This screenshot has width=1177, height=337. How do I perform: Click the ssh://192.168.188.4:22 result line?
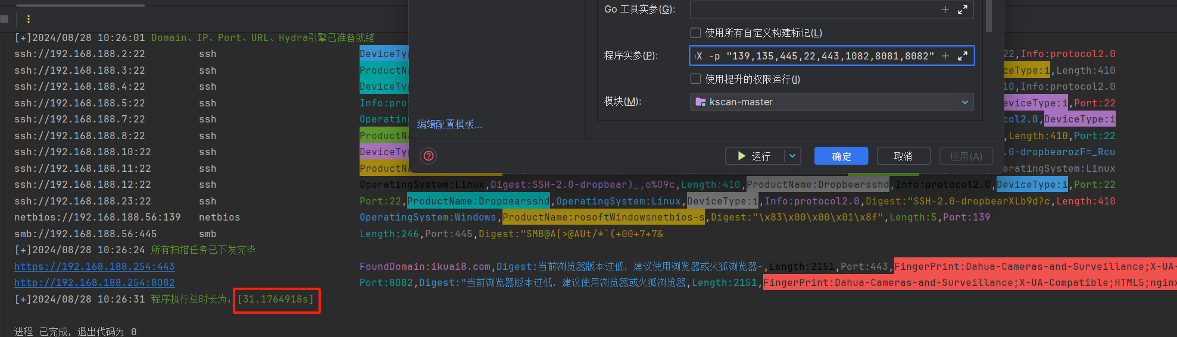pyautogui.click(x=80, y=86)
